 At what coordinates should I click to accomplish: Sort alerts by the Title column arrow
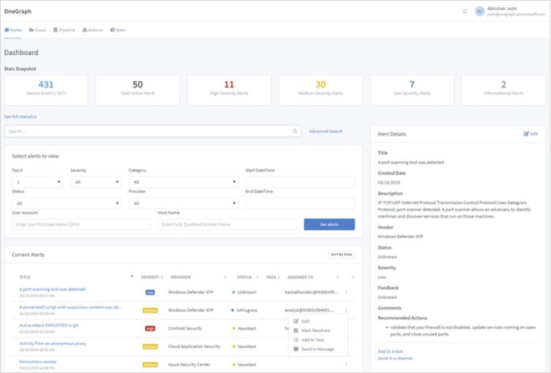tap(132, 277)
